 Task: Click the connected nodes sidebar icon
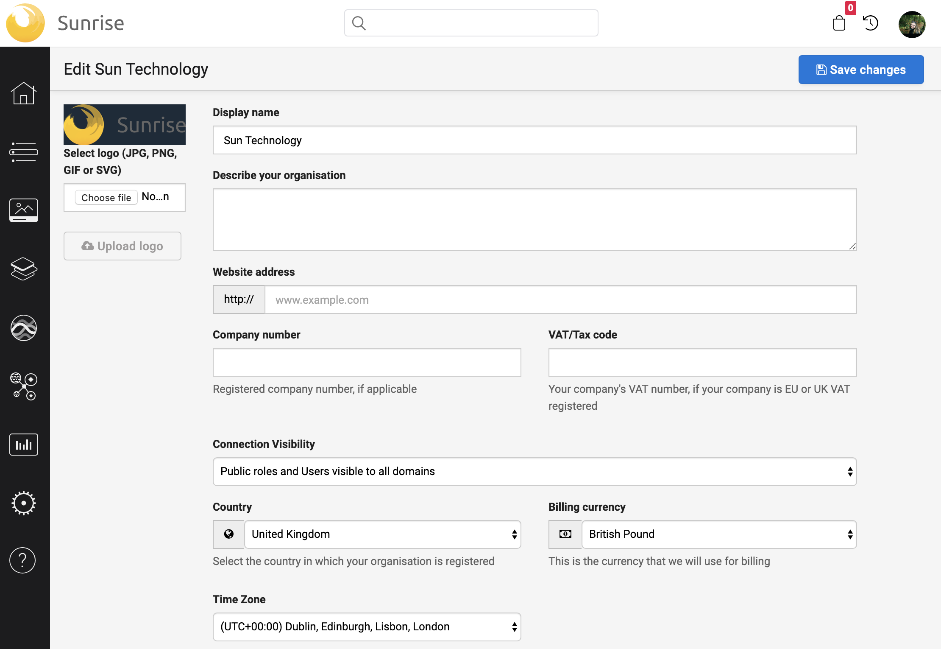click(24, 386)
